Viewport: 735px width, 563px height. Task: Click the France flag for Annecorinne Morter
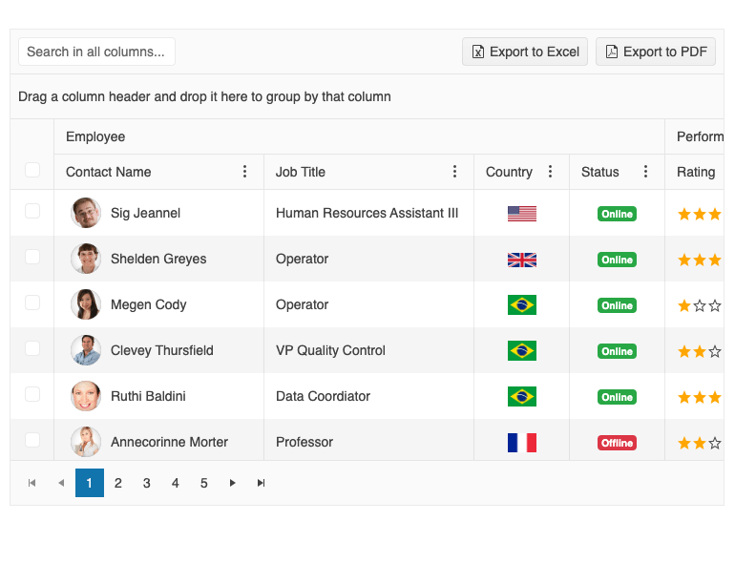(x=522, y=443)
